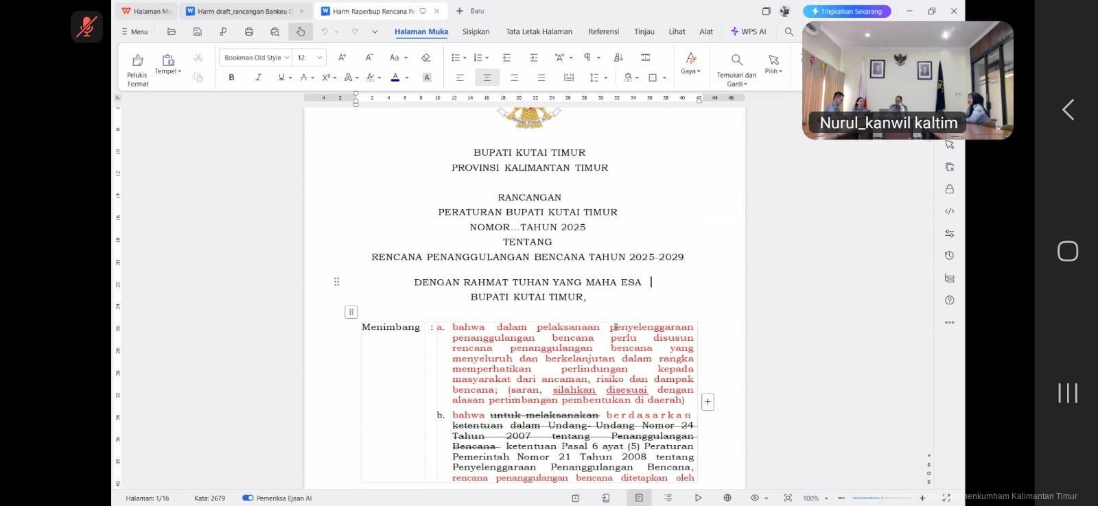Click the print preview icon
The image size is (1098, 506).
click(274, 32)
